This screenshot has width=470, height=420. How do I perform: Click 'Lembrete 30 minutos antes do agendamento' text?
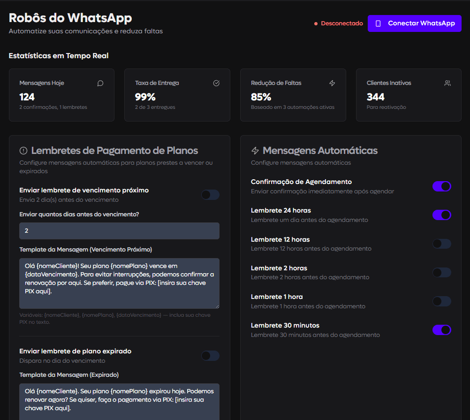click(315, 335)
